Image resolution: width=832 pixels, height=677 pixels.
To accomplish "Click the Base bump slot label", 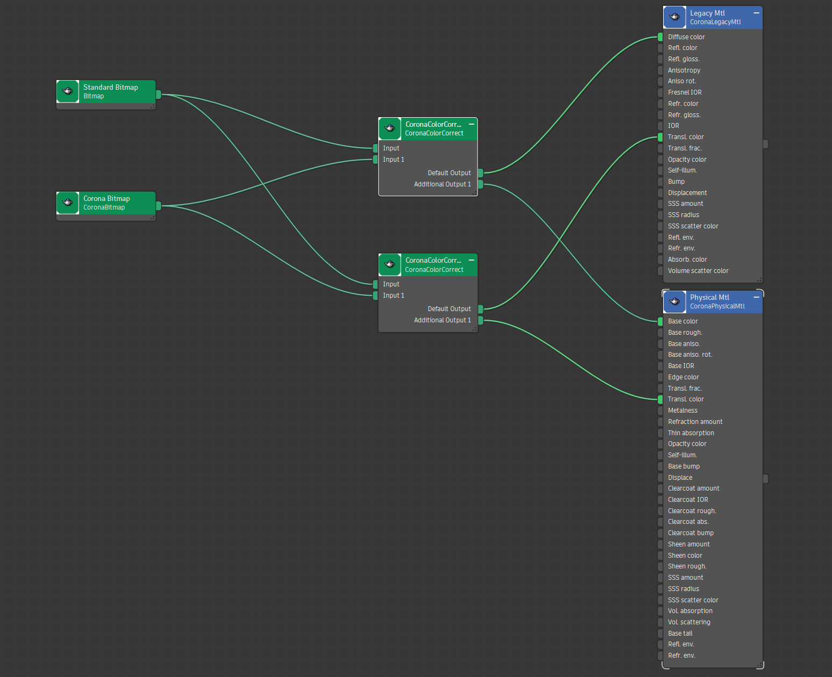I will 684,466.
